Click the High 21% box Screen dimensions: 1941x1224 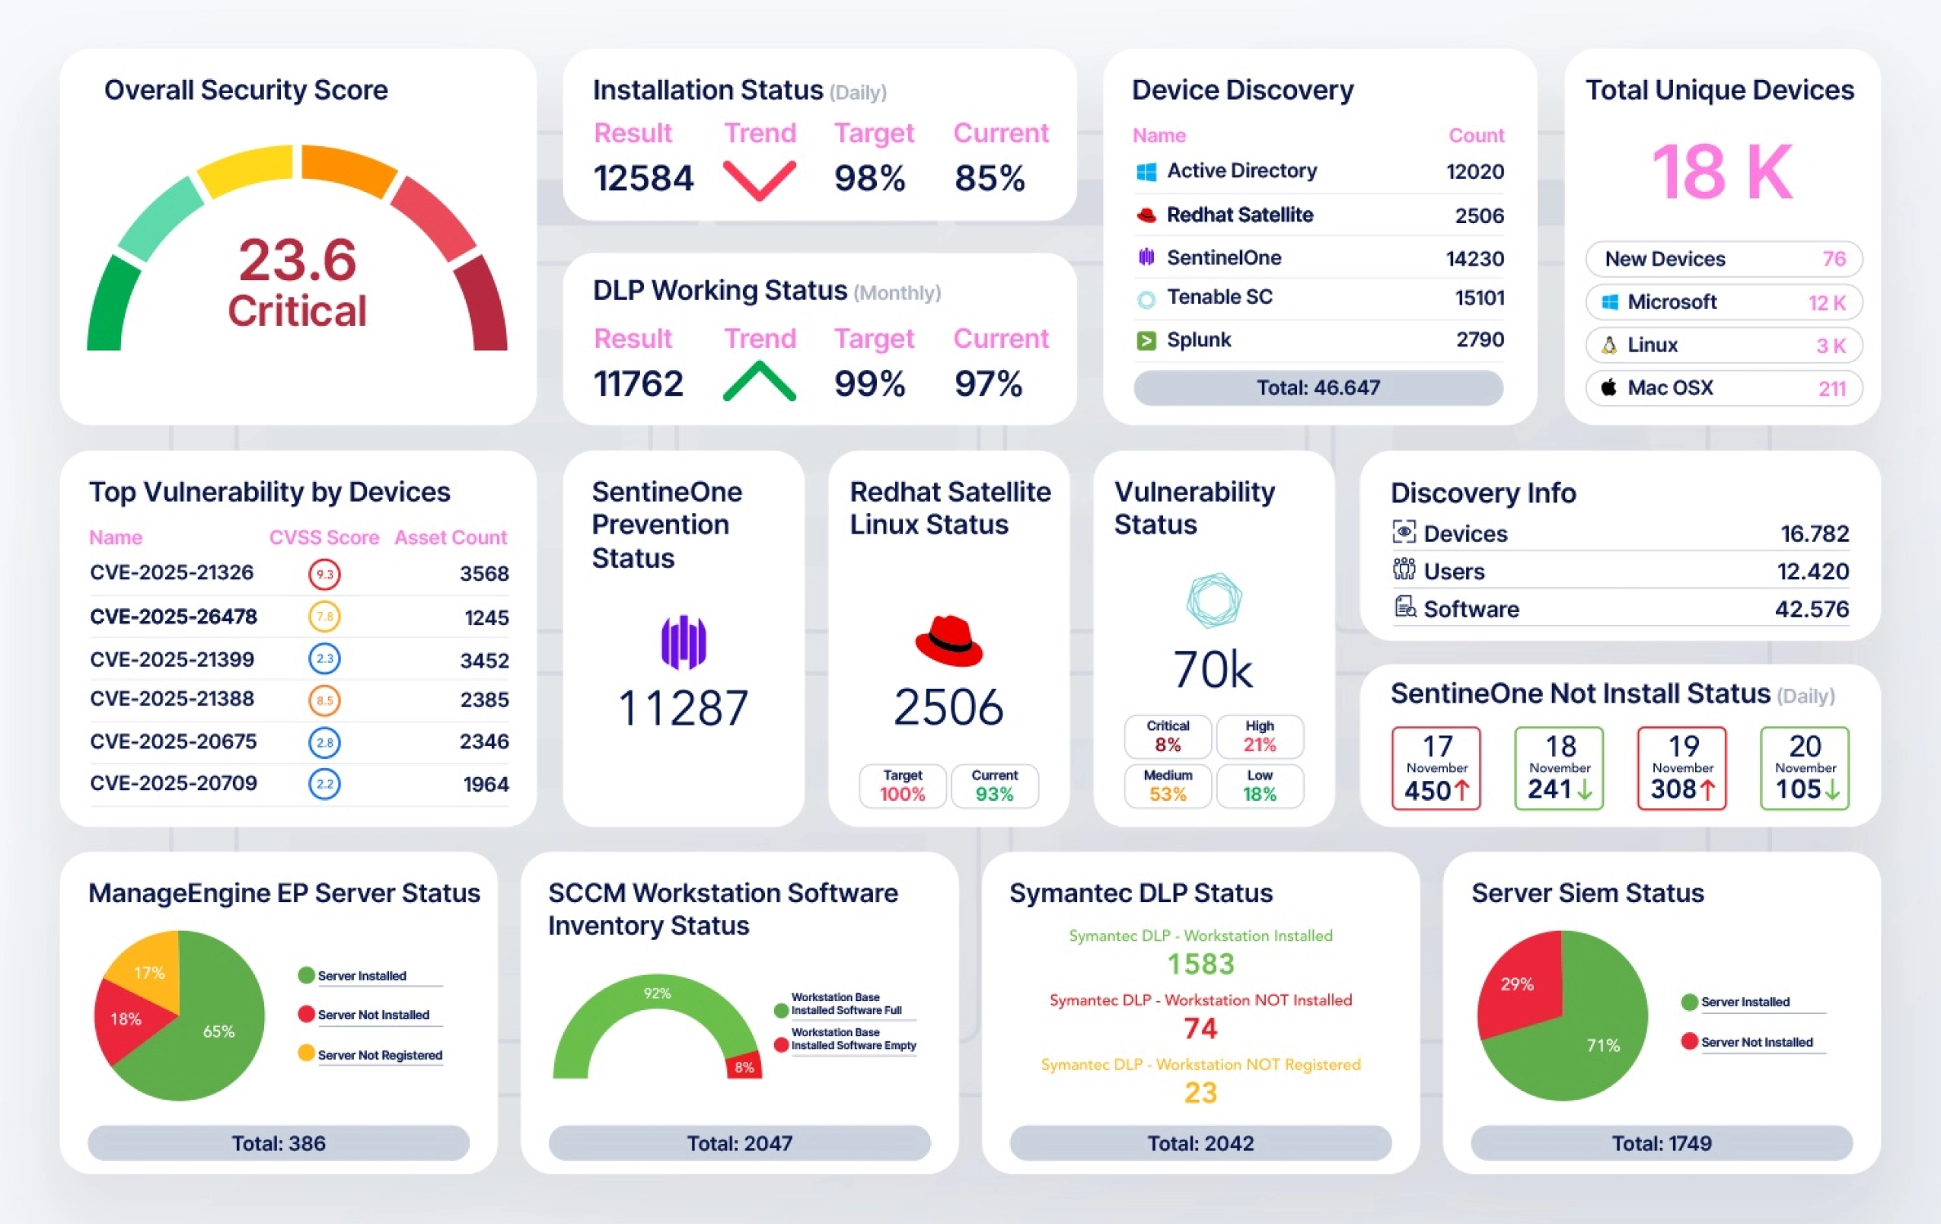pos(1260,736)
